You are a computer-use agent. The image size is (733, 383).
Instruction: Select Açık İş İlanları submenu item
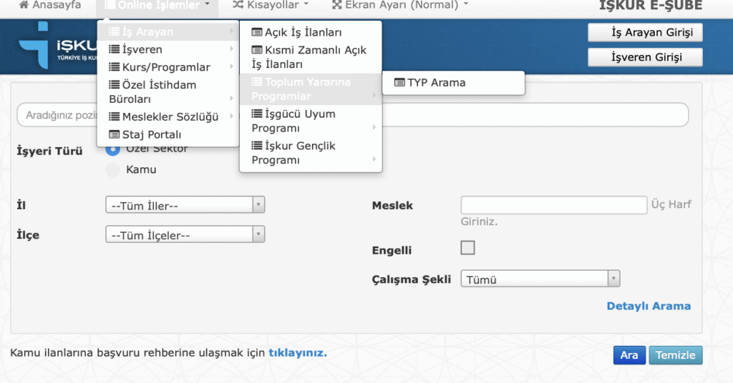[x=311, y=32]
